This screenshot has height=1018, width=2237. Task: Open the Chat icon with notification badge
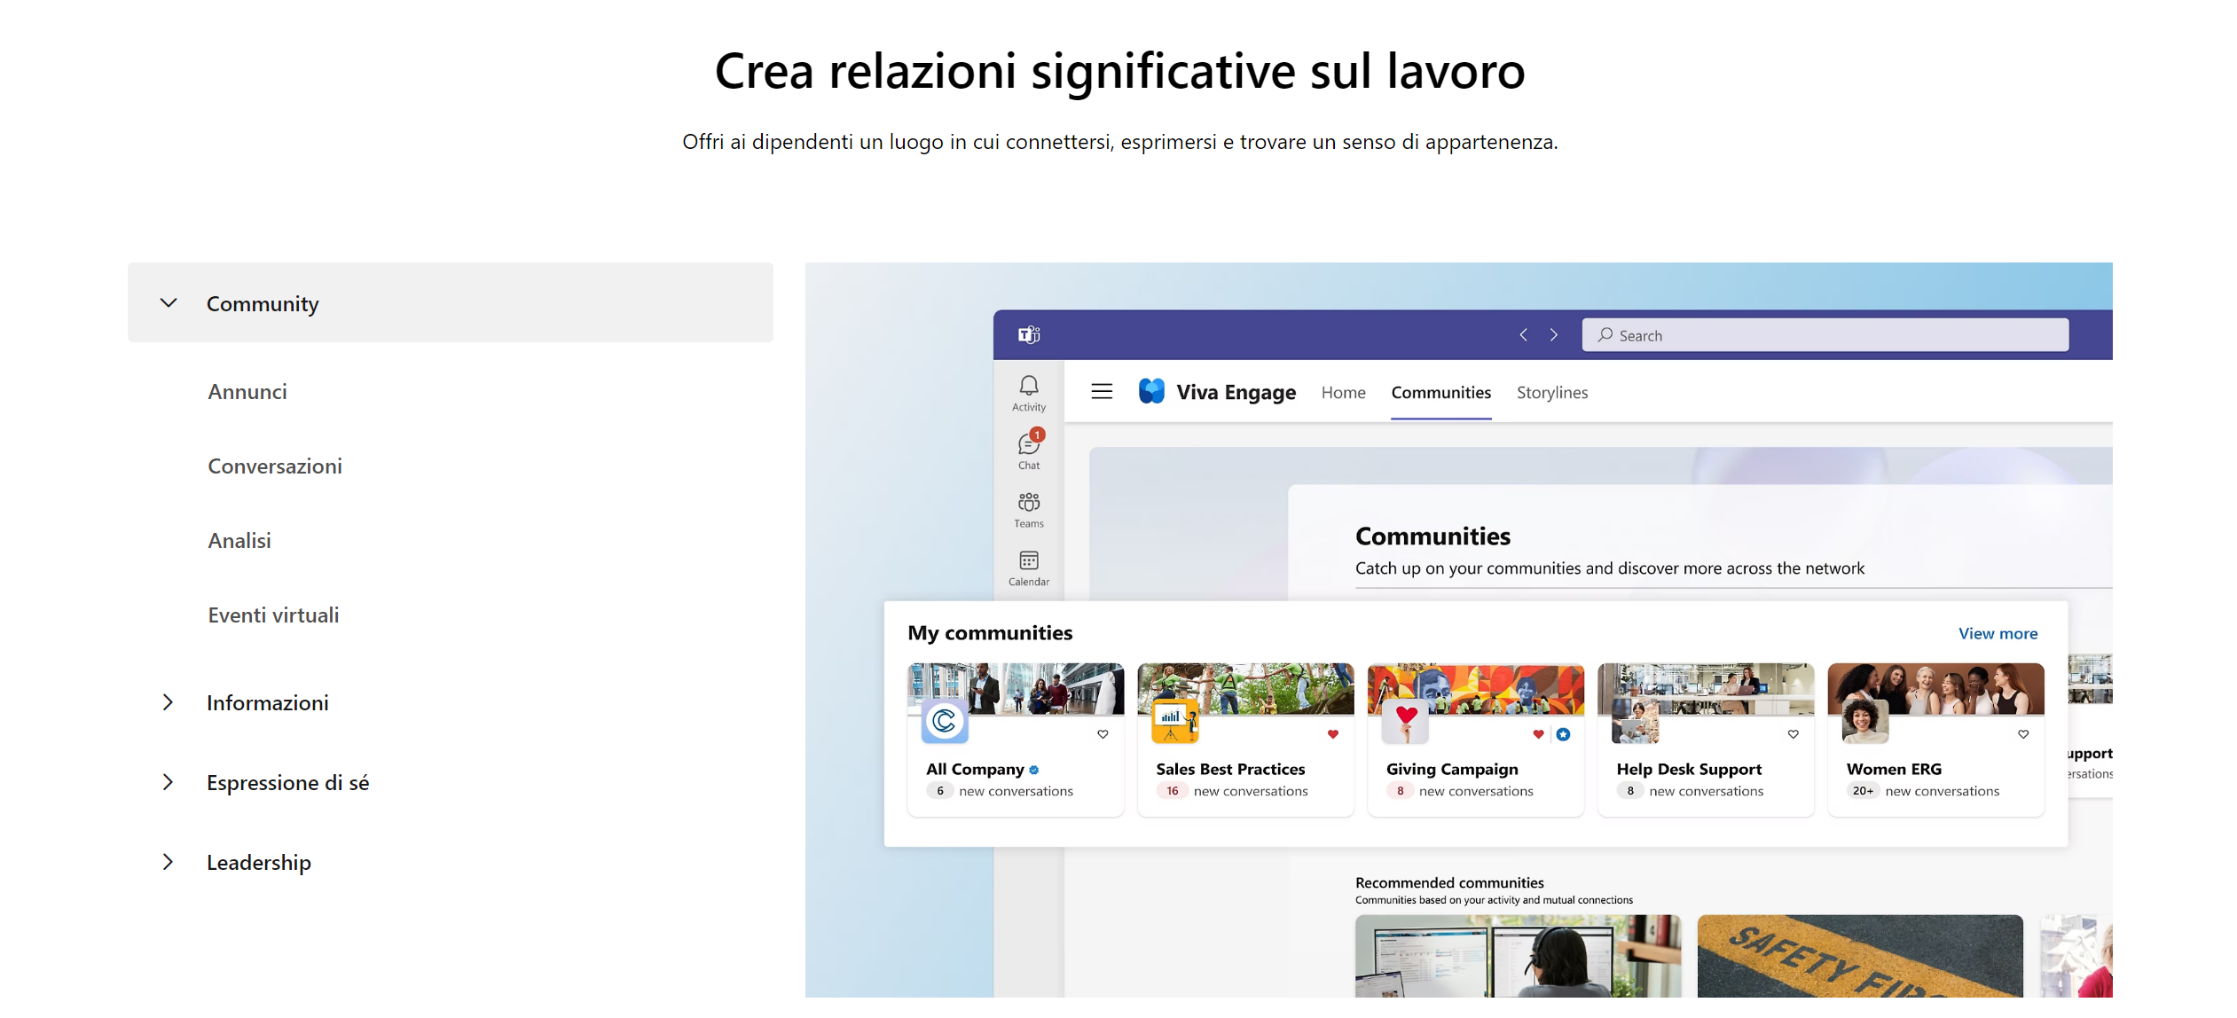(1028, 444)
